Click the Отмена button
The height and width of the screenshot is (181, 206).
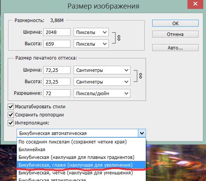175,34
